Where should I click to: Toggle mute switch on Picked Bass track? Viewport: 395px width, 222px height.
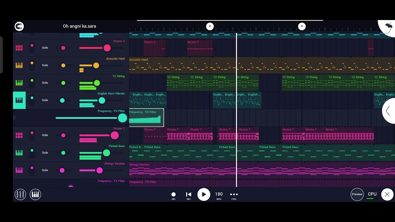click(x=32, y=152)
